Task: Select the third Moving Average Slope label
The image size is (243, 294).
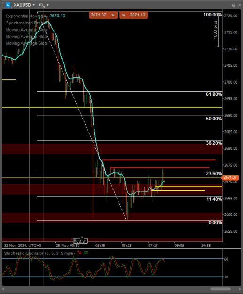Action: (x=26, y=43)
